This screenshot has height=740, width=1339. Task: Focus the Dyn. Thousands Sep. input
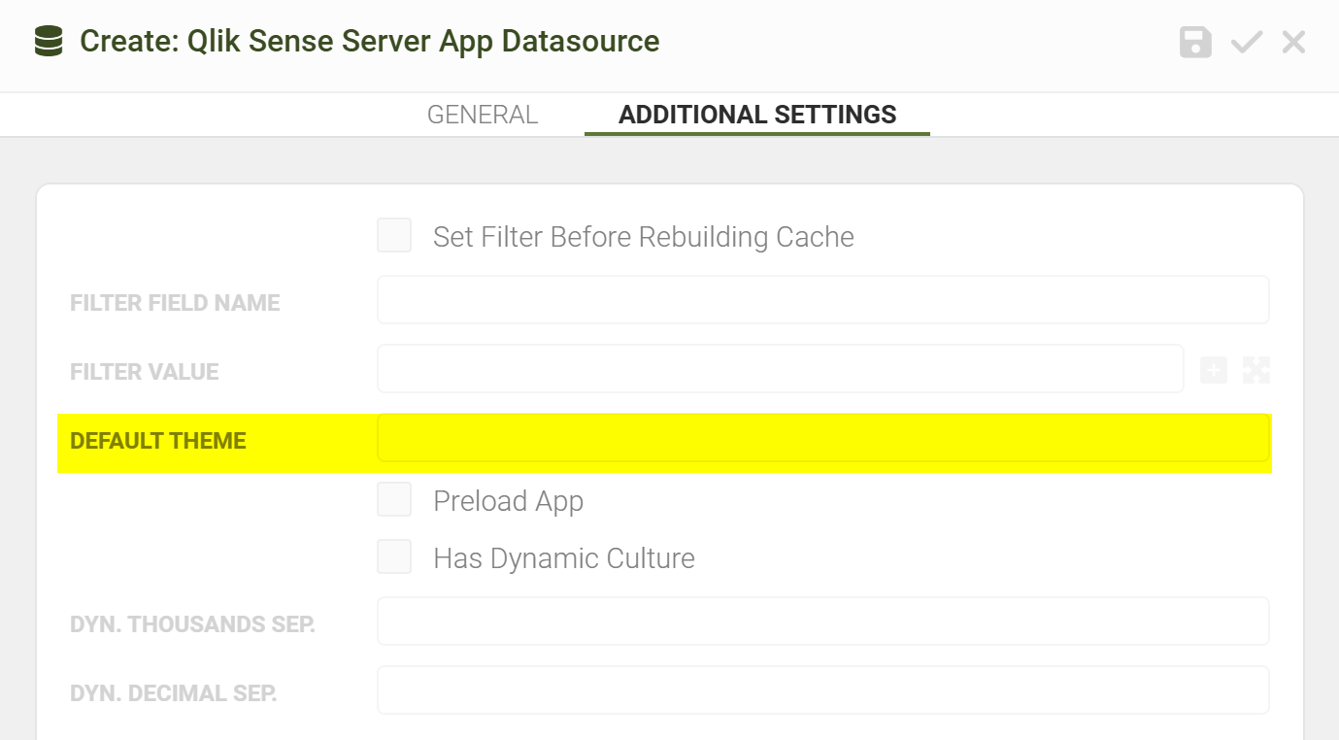pyautogui.click(x=822, y=622)
